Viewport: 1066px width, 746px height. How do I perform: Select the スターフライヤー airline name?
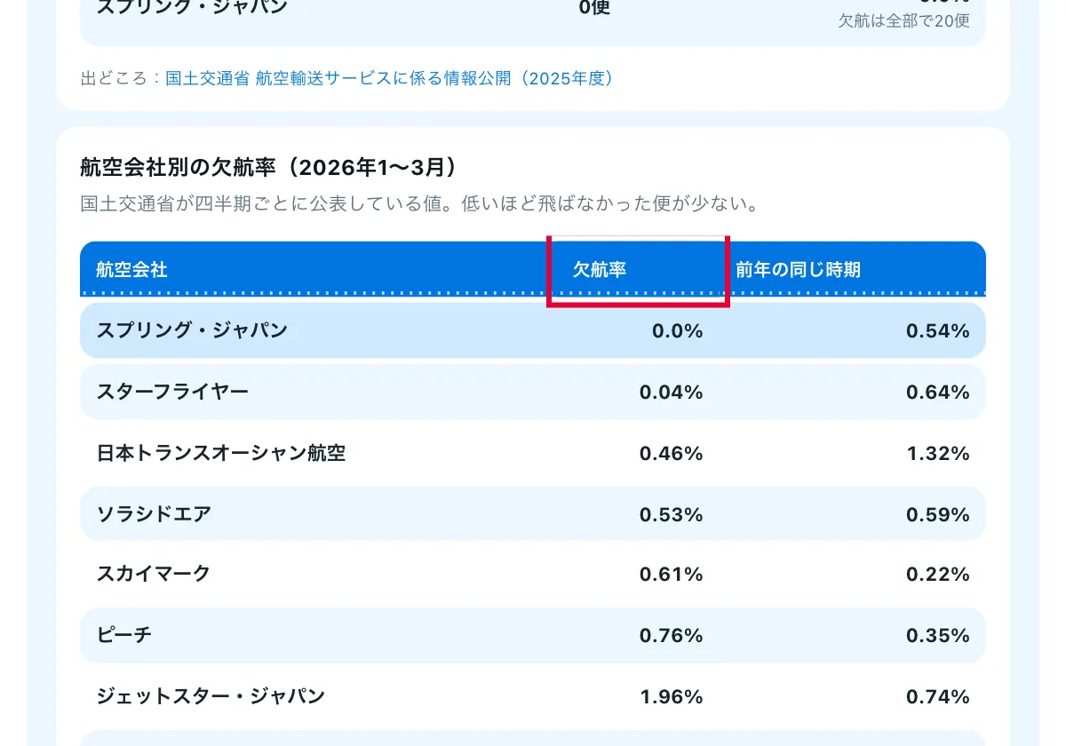(x=172, y=392)
